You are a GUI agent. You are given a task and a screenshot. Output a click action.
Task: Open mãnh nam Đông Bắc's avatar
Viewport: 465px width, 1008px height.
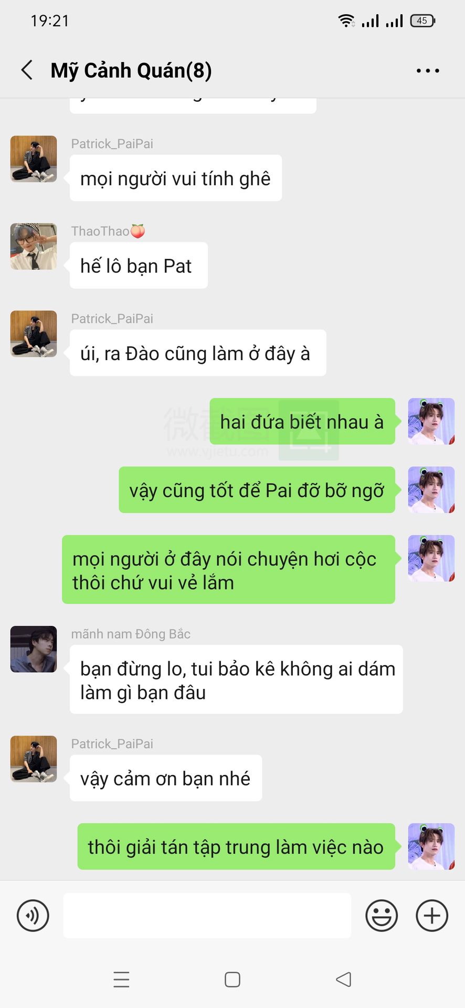pos(34,649)
